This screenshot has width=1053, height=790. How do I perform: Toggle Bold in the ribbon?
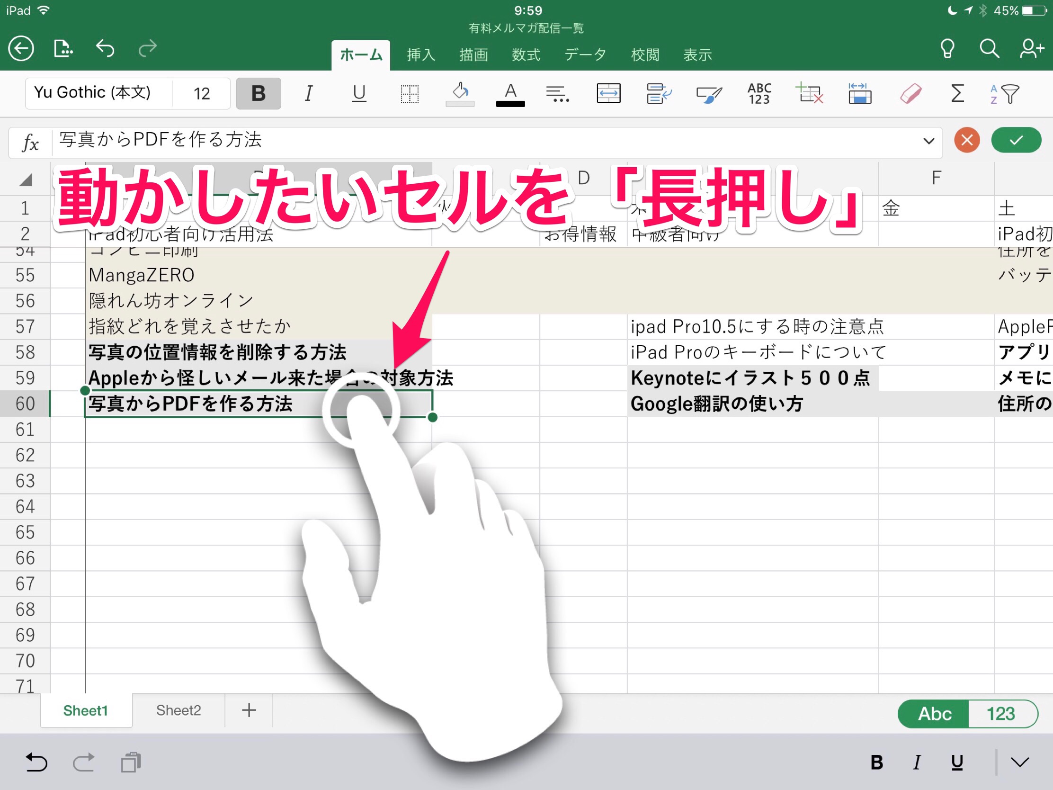click(x=259, y=93)
